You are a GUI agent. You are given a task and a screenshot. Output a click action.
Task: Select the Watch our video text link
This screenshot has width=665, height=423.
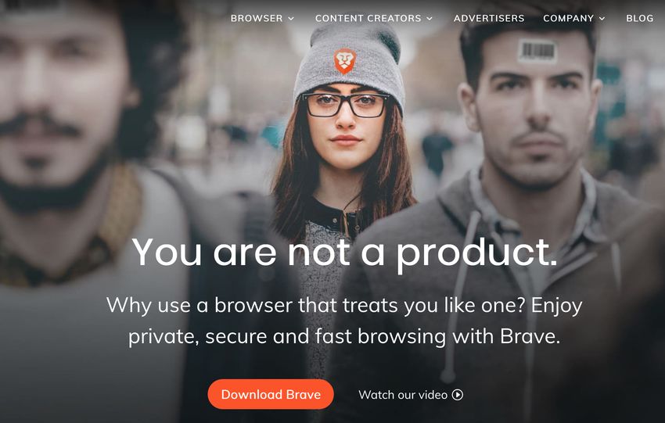tap(403, 395)
